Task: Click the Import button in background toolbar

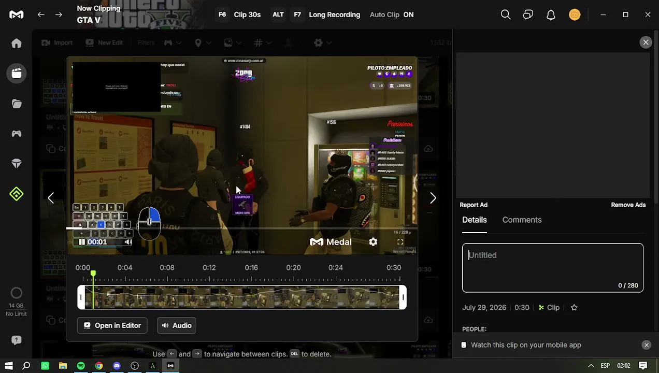Action: tap(57, 42)
